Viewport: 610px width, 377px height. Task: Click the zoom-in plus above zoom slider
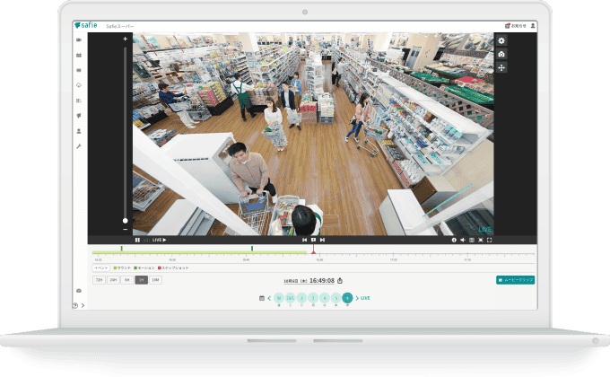click(x=125, y=39)
